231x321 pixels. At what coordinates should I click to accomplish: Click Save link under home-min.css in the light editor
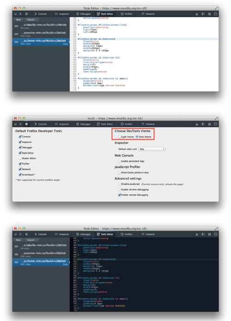65,44
